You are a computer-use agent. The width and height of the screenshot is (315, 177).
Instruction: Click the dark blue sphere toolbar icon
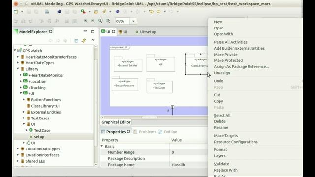[x=59, y=12]
